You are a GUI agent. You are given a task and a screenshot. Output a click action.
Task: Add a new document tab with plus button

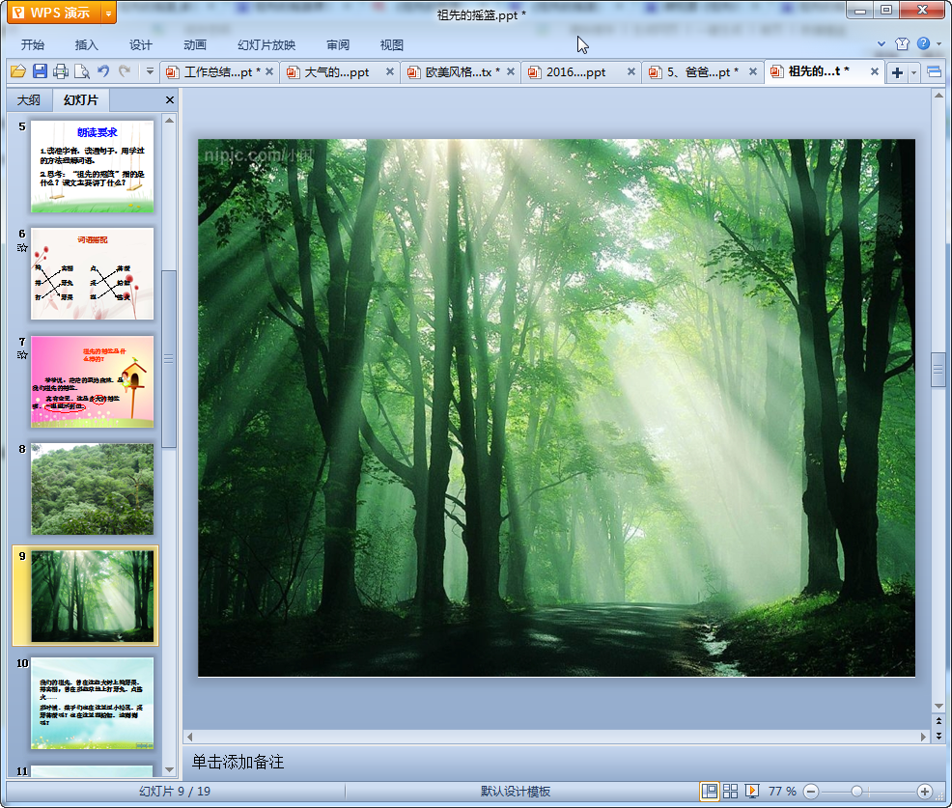[897, 72]
